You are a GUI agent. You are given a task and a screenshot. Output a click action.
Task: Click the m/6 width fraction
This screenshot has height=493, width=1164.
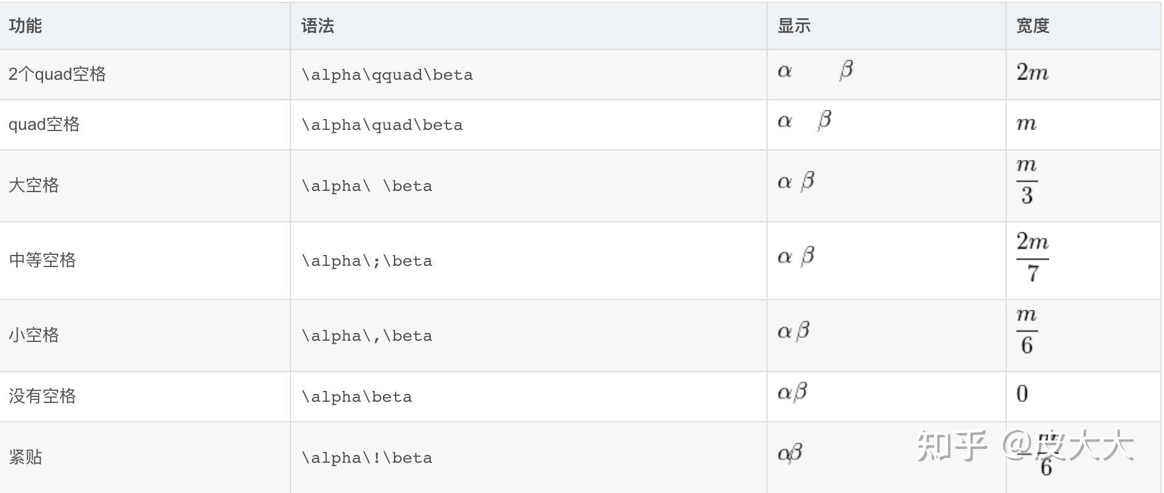click(1027, 331)
